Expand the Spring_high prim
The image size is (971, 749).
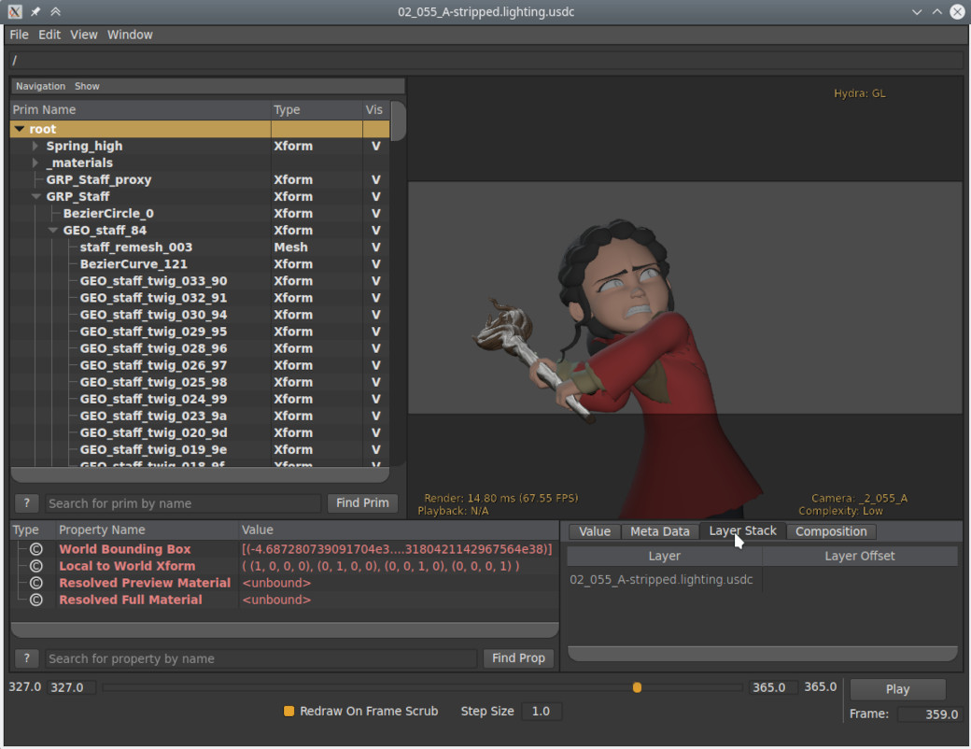(35, 147)
